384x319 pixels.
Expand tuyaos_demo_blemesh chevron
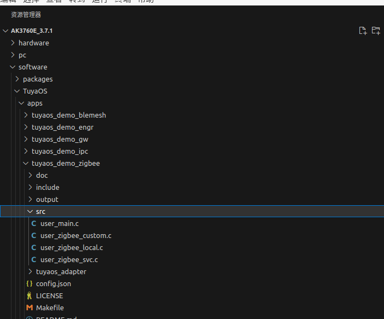pos(26,115)
